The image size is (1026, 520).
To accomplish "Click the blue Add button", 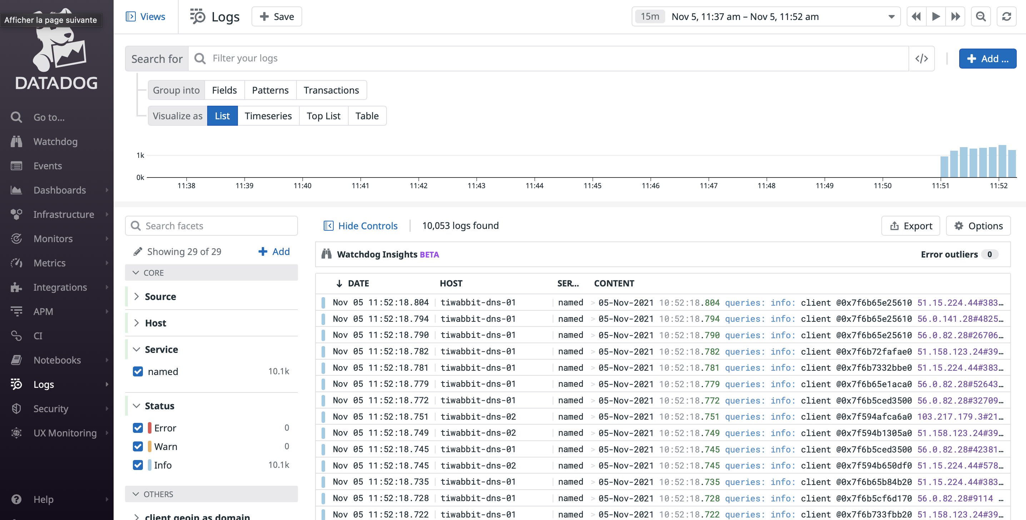I will tap(987, 59).
